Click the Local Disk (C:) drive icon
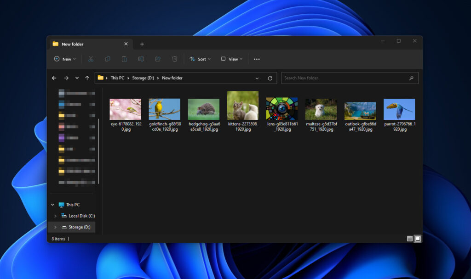This screenshot has height=279, width=471. click(x=64, y=216)
